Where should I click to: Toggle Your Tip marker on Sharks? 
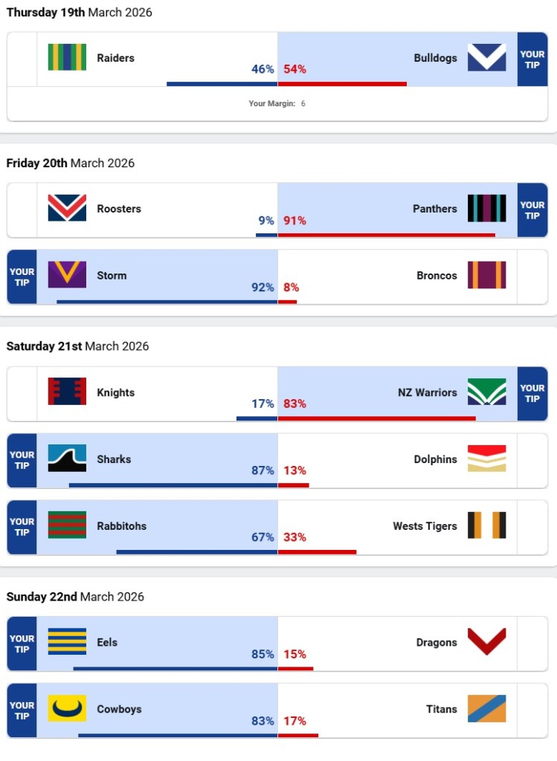pyautogui.click(x=22, y=460)
